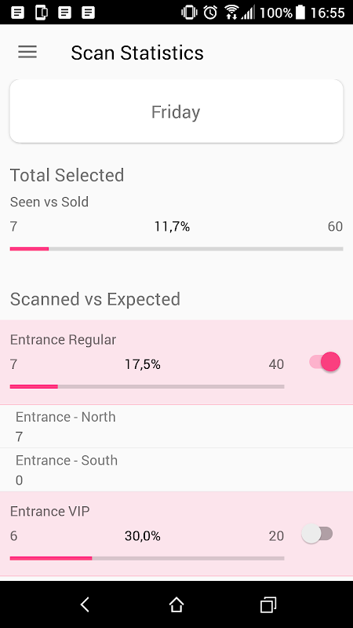Screen dimensions: 353x628
Task: Tap the Android back arrow
Action: pos(85,604)
